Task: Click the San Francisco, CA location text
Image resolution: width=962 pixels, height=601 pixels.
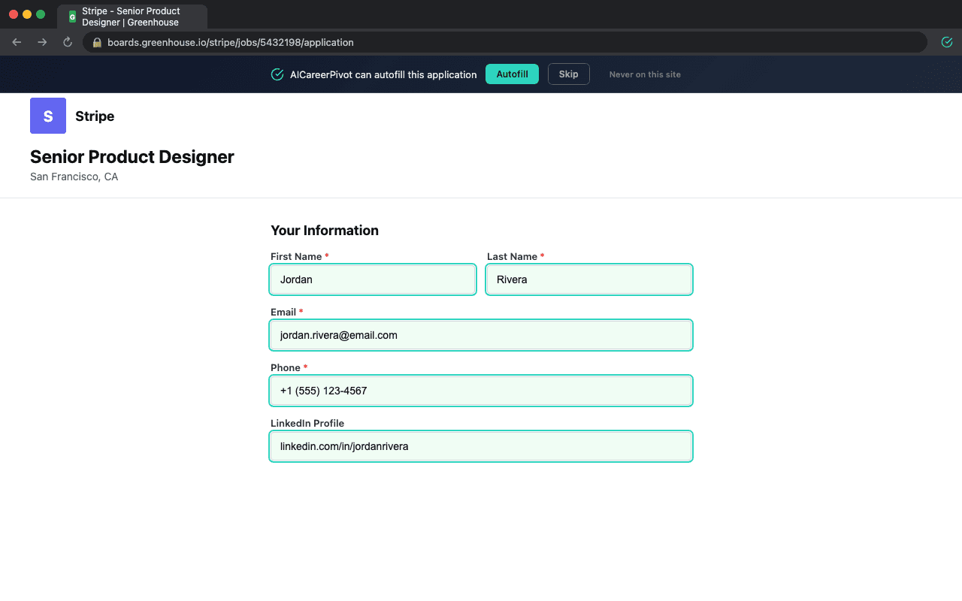Action: point(74,177)
